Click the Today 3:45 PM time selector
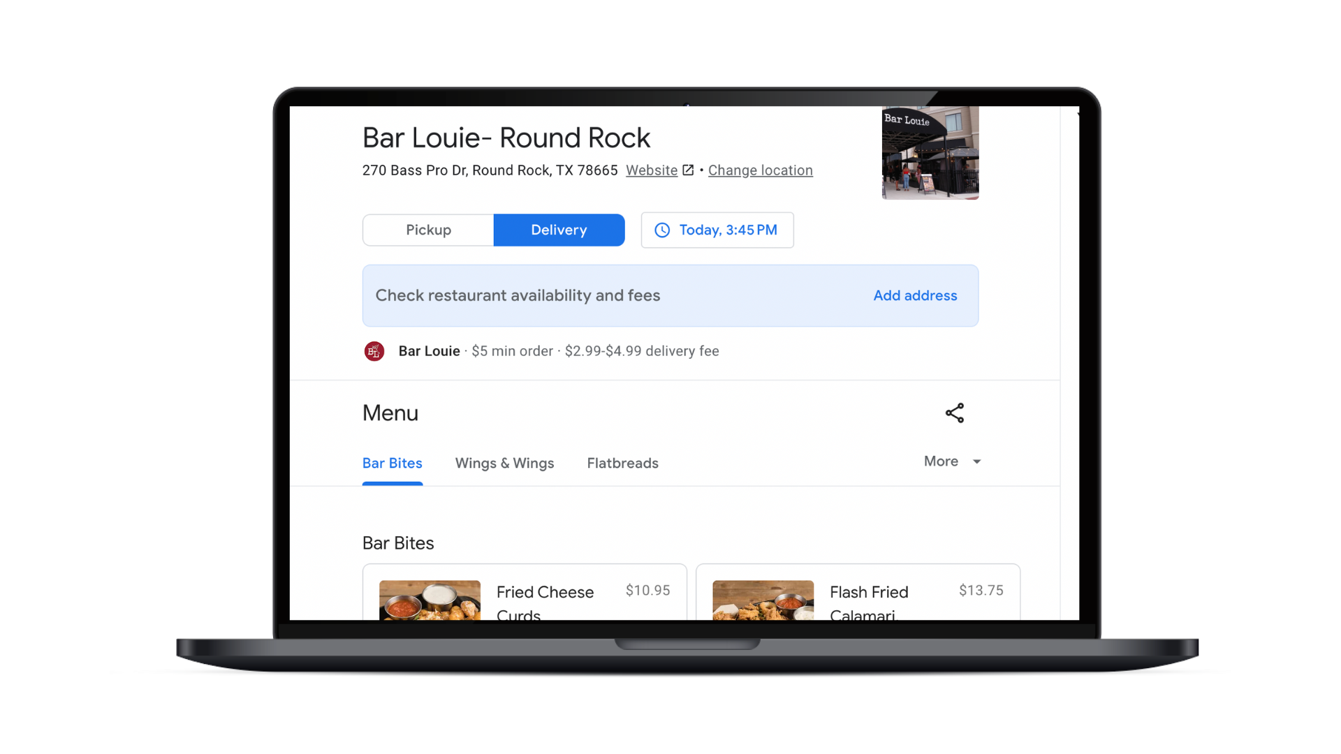 pos(716,230)
